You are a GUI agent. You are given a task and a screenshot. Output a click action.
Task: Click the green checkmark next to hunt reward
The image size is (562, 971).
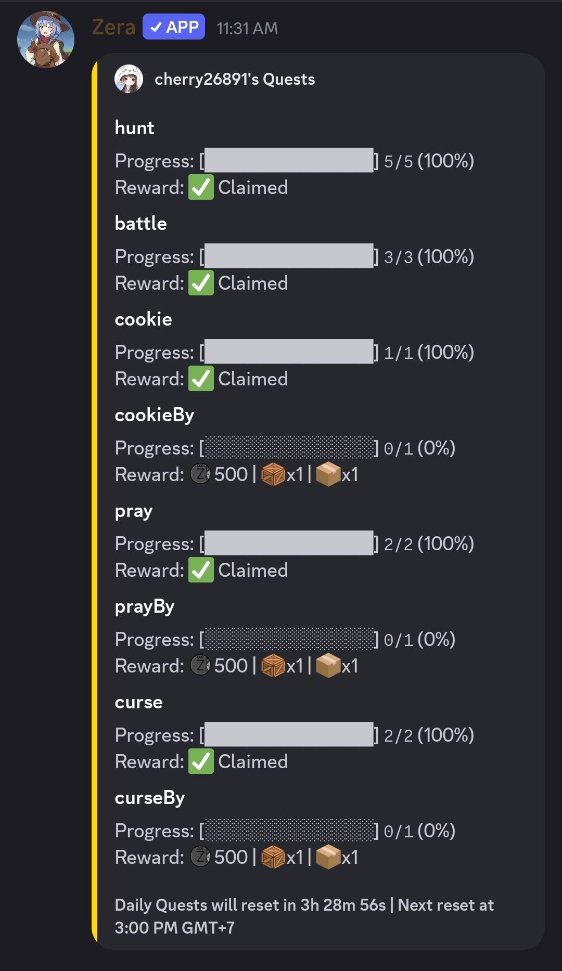[200, 187]
